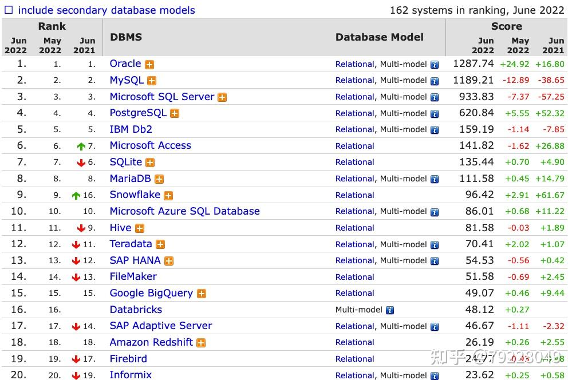Go to the Microsoft Access link
Viewport: 576px width, 380px height.
[x=150, y=145]
